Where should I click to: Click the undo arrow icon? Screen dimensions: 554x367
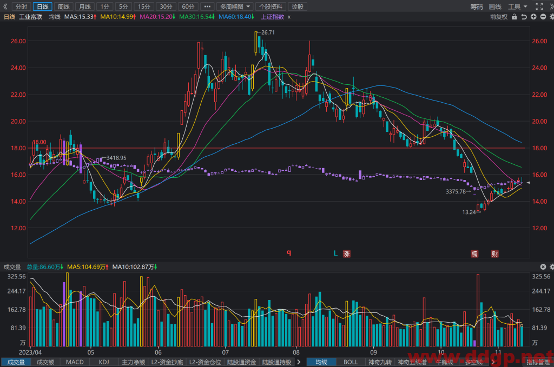(524, 17)
